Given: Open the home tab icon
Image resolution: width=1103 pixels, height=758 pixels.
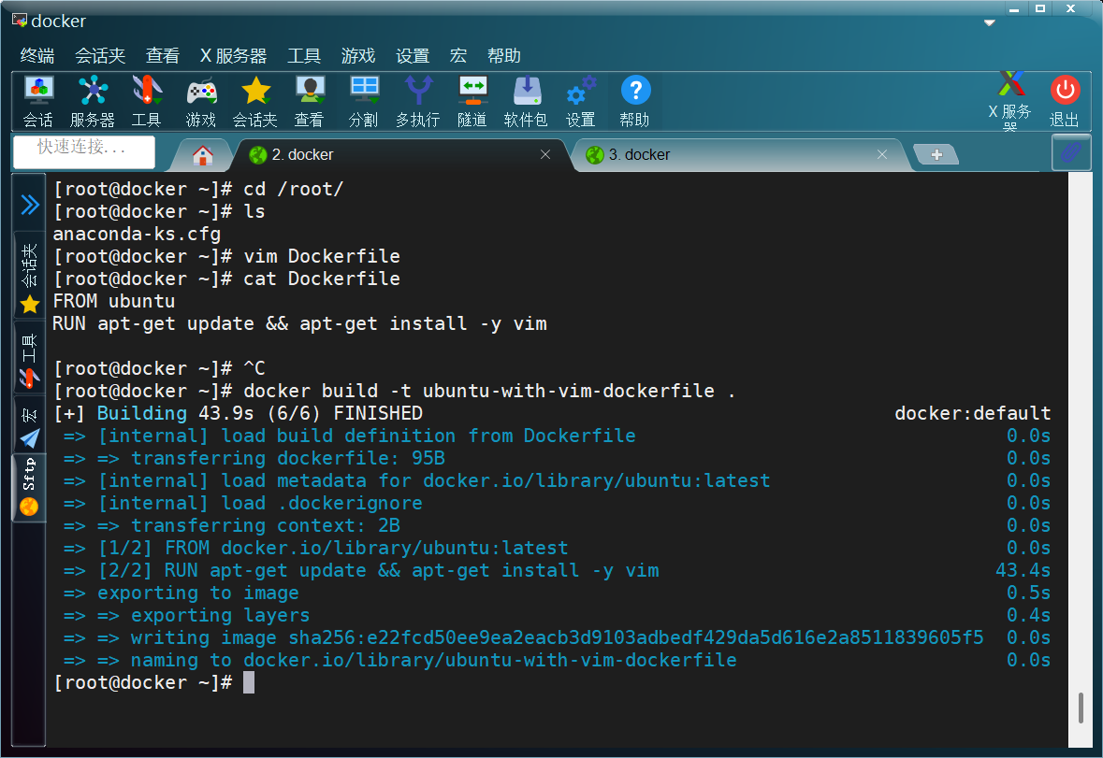Looking at the screenshot, I should tap(203, 155).
